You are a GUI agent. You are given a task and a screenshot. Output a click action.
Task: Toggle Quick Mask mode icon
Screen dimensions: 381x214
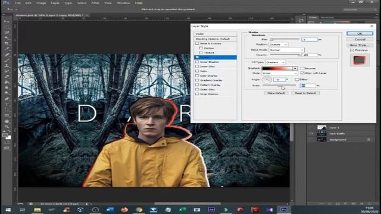point(7,143)
